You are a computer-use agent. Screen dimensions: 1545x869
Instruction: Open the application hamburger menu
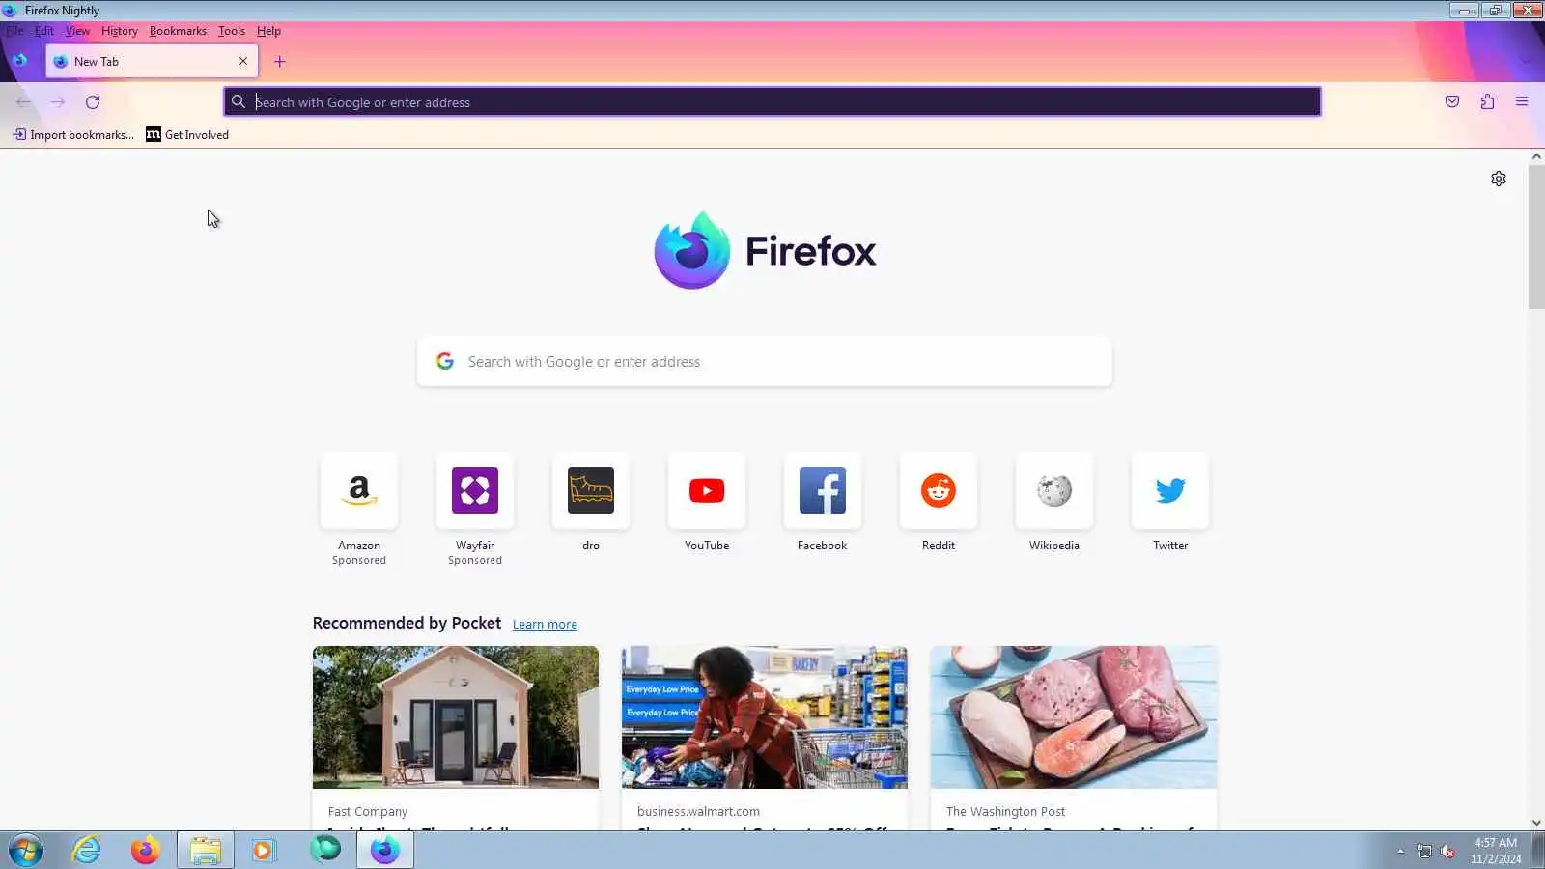[x=1522, y=101]
